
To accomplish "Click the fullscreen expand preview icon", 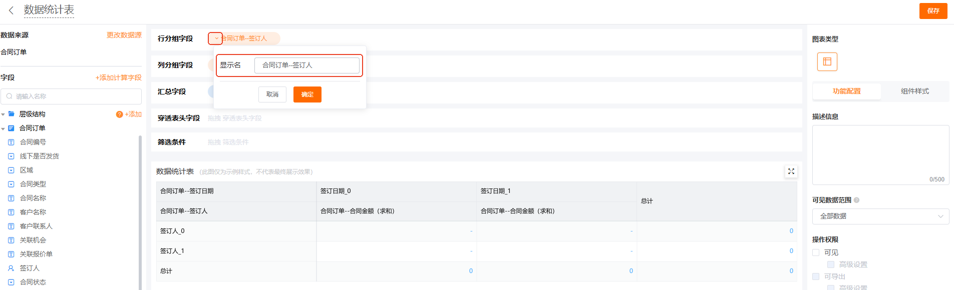I will pos(791,171).
